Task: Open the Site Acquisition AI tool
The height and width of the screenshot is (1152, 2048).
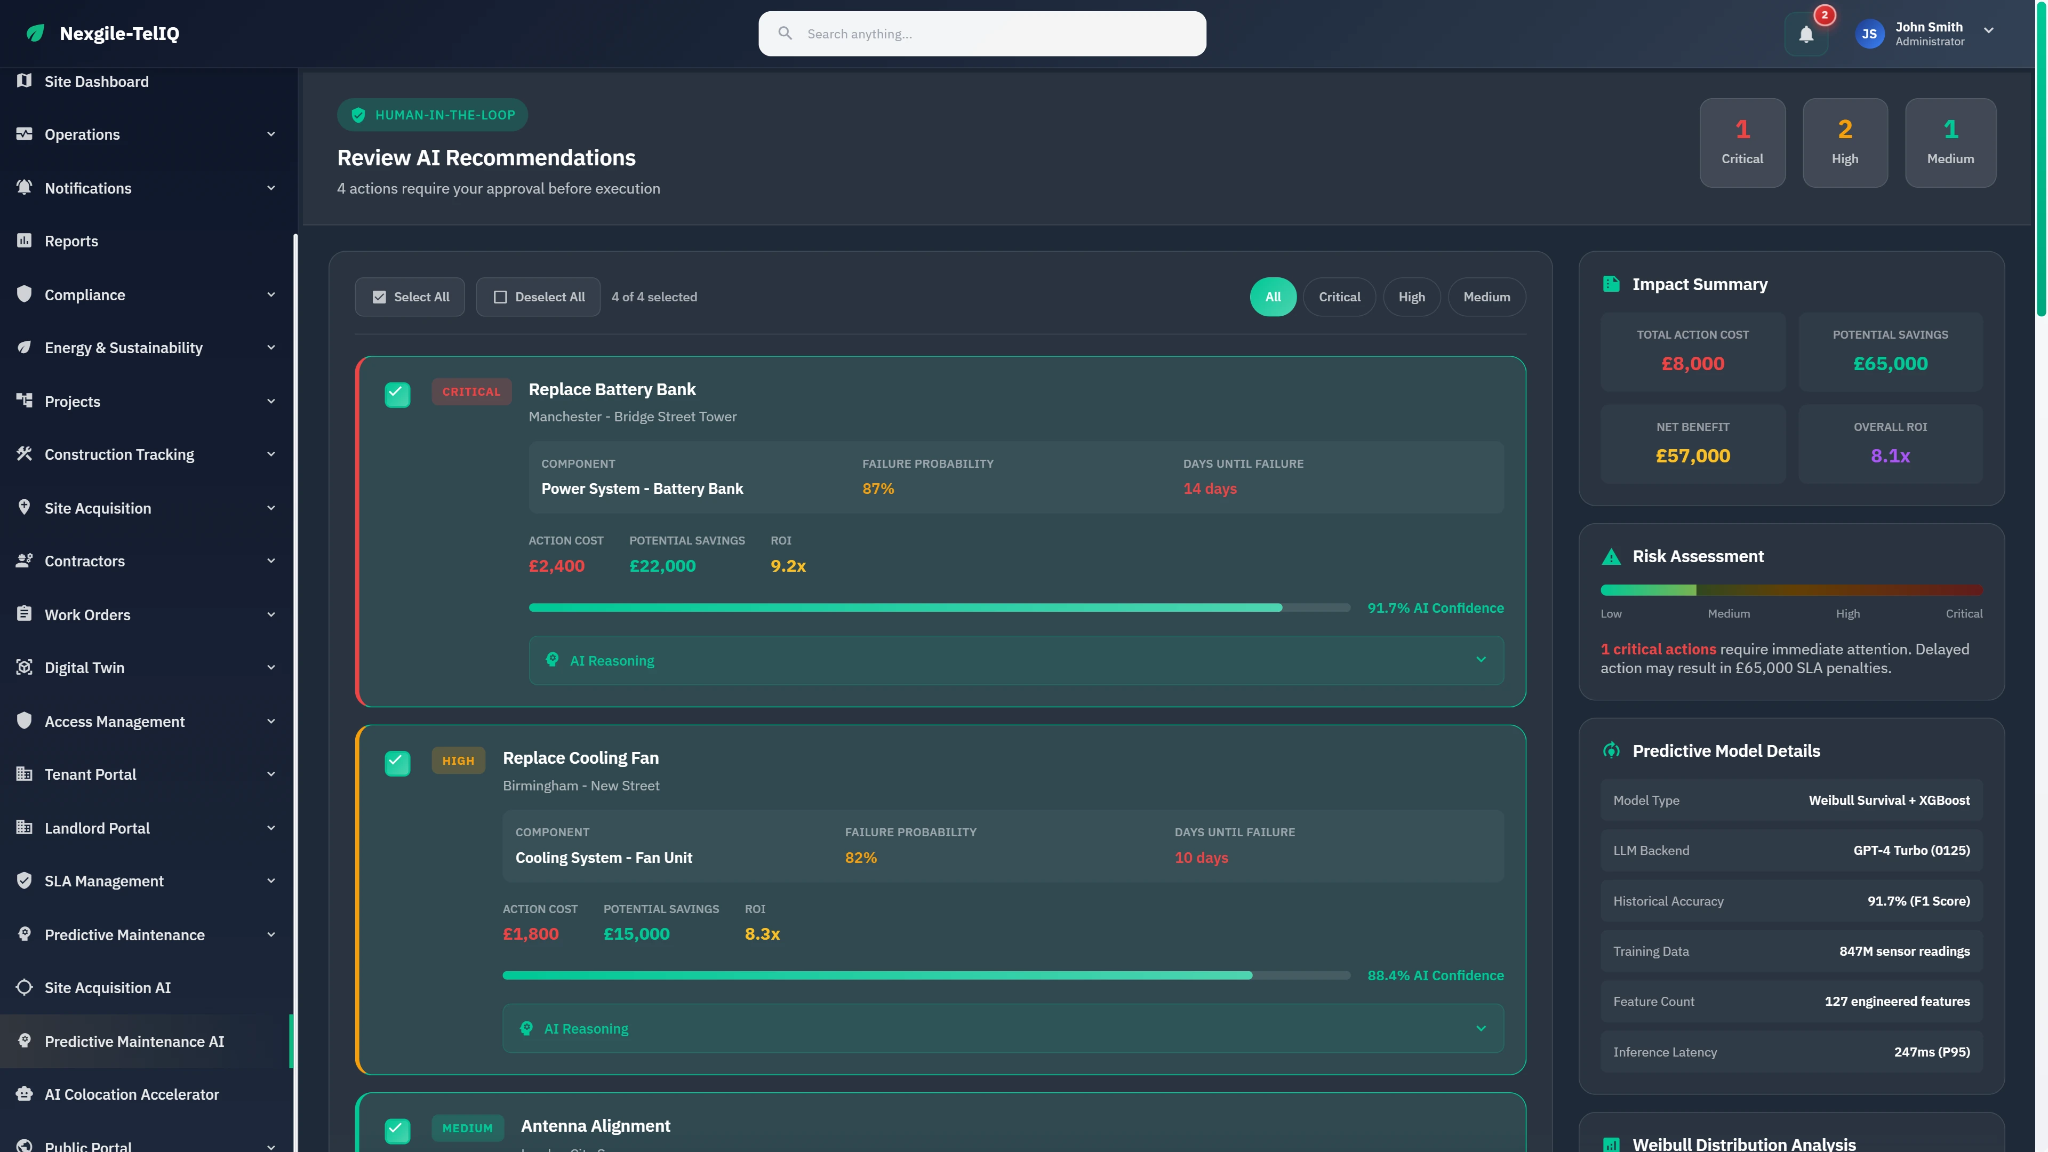Action: point(107,987)
